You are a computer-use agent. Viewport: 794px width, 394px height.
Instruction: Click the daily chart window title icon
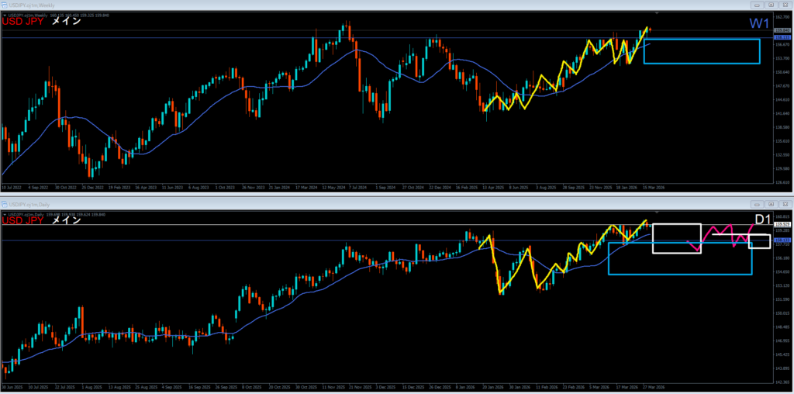5,204
